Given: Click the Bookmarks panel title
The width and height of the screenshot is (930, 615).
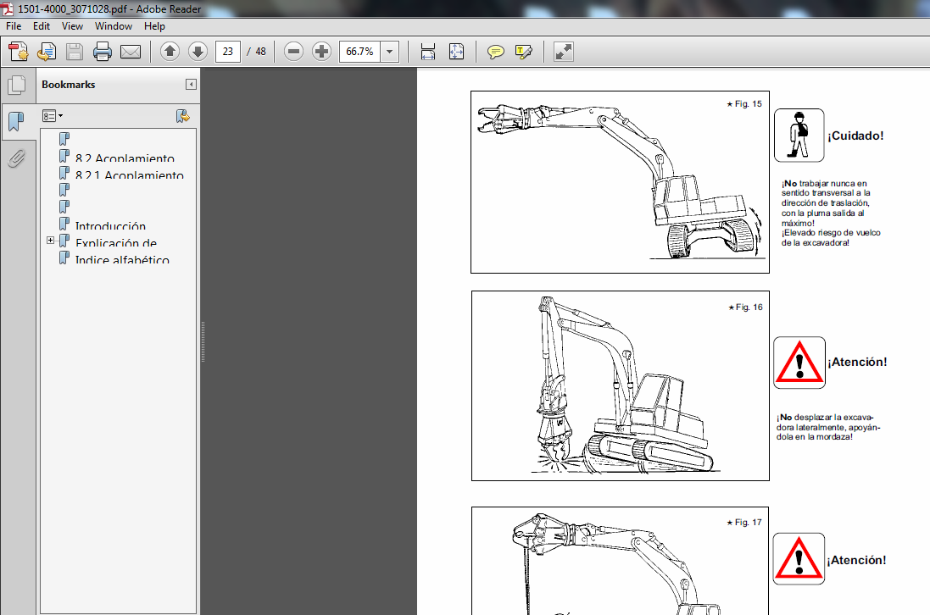Looking at the screenshot, I should [68, 85].
